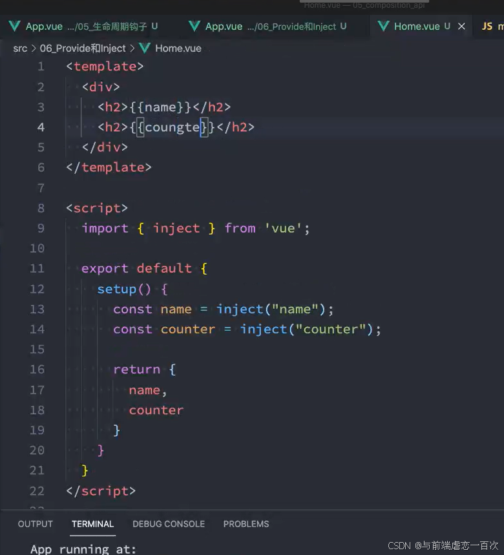
Task: Click line number 1 in gutter
Action: (x=41, y=67)
